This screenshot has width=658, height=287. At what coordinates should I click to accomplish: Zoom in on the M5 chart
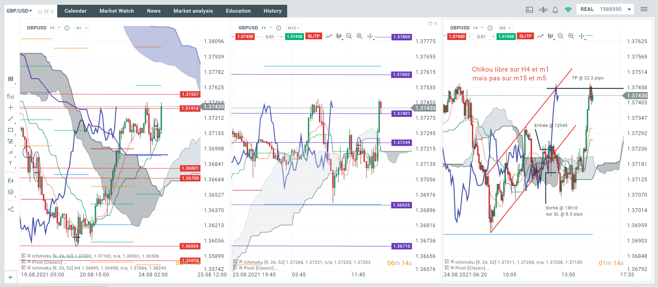(571, 36)
